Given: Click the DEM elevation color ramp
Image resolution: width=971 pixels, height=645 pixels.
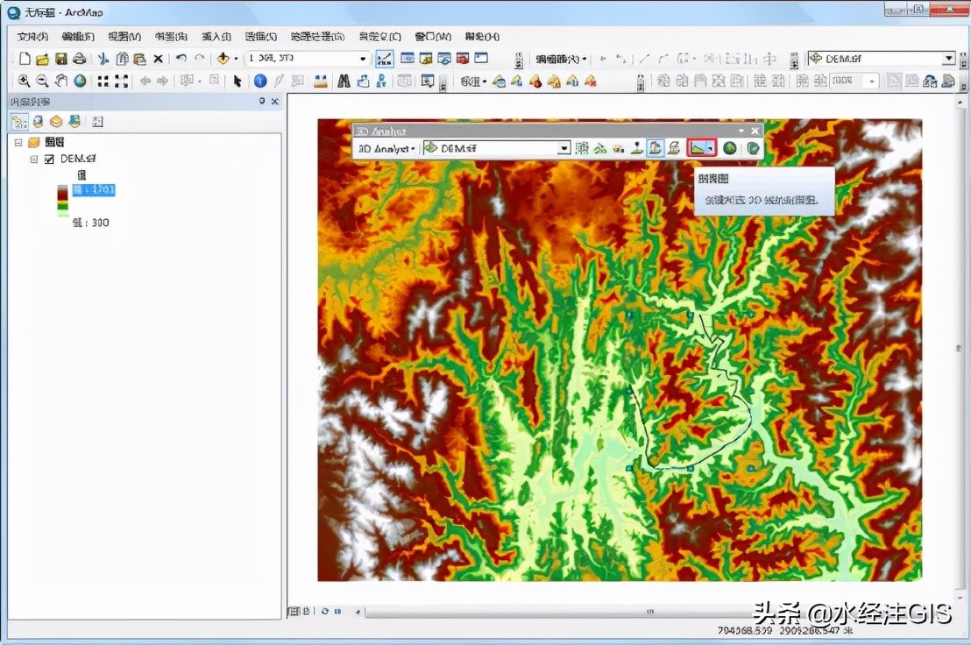Looking at the screenshot, I should pos(62,201).
